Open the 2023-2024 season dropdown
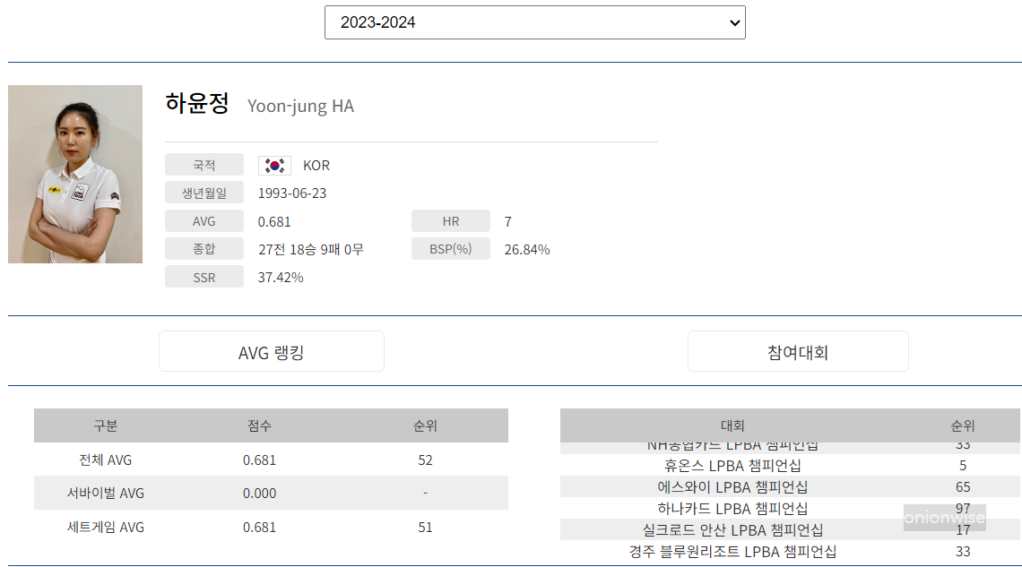Image resolution: width=1022 pixels, height=567 pixels. pyautogui.click(x=534, y=22)
